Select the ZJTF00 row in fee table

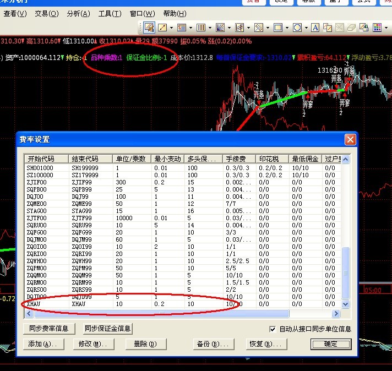[x=183, y=218]
